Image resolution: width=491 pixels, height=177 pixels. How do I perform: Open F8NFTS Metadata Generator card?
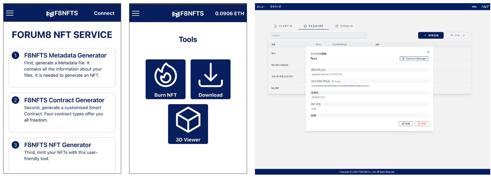[x=62, y=68]
